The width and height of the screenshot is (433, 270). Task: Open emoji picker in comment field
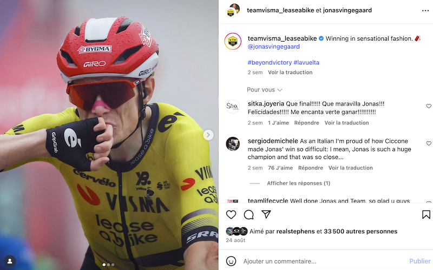coord(231,261)
